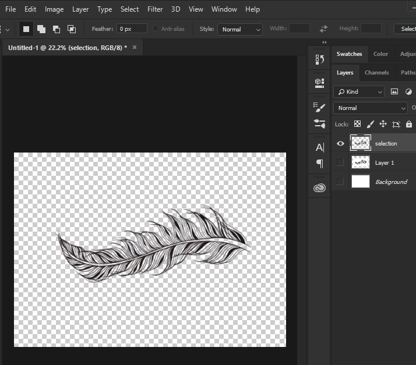Open the Brush Settings panel icon
Image resolution: width=416 pixels, height=365 pixels.
319,107
